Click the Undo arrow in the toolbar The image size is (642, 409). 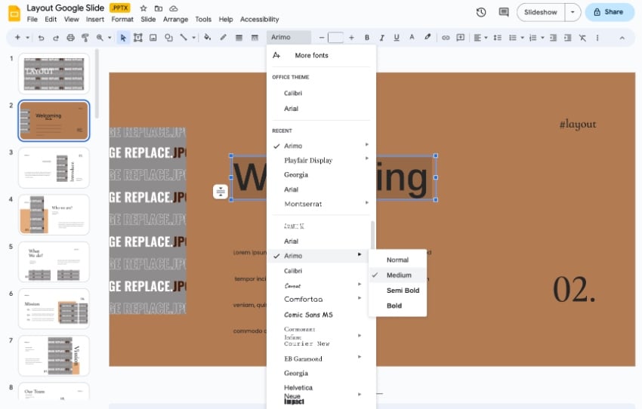41,37
